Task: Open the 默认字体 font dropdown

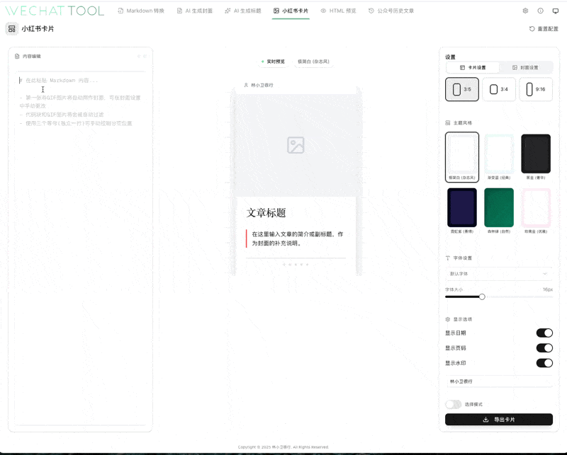Action: [498, 273]
